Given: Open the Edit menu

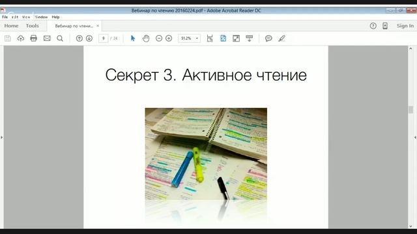Looking at the screenshot, I should pyautogui.click(x=15, y=17).
